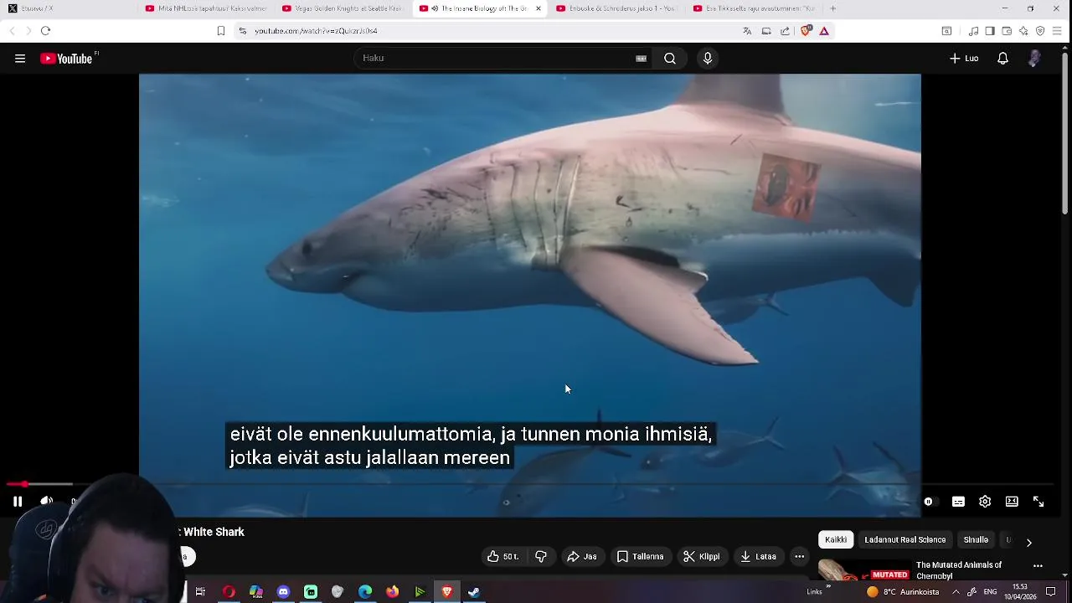This screenshot has height=603, width=1072.
Task: Open the Brave Rewards triangle icon
Action: pos(824,31)
